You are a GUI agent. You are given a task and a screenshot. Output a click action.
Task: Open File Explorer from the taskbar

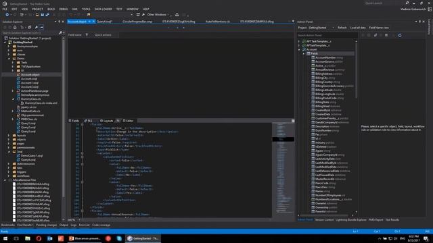(x=27, y=238)
